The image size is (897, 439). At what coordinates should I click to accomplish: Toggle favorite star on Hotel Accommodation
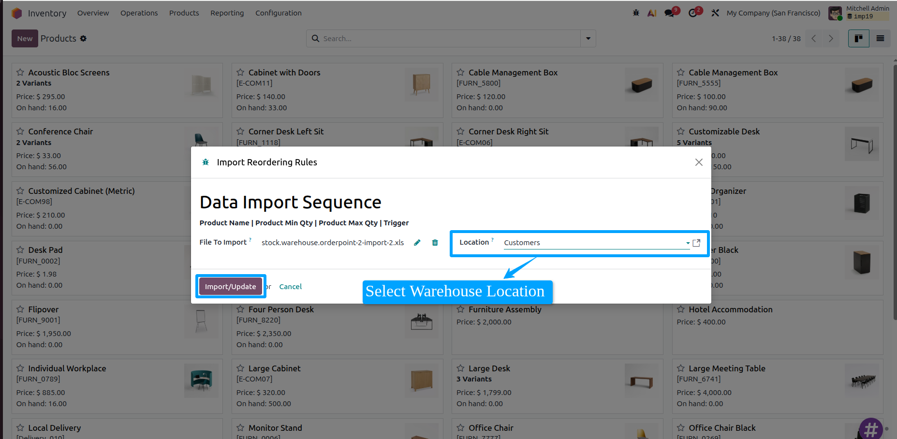(x=681, y=309)
